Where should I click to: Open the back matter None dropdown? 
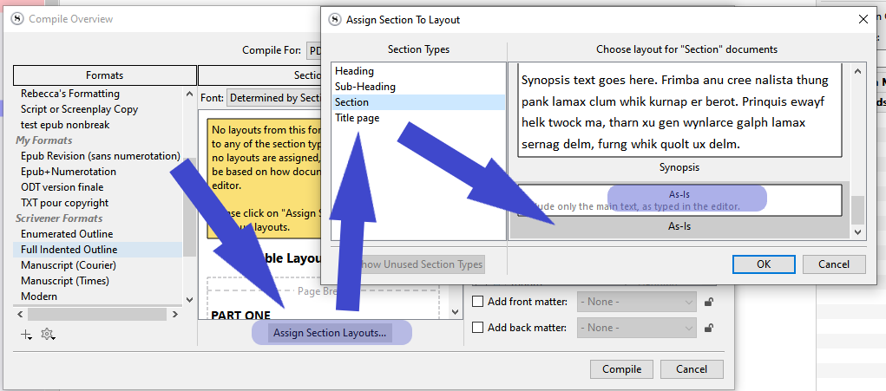click(x=636, y=328)
